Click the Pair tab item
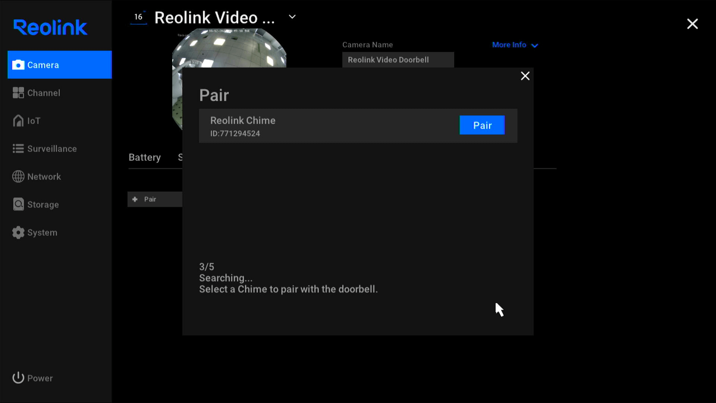The image size is (716, 403). (150, 199)
